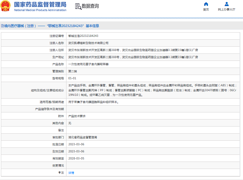Viewport: 243px width, 180px height.
Task: Click the 数据查询 heading text
Action: coord(90,6)
